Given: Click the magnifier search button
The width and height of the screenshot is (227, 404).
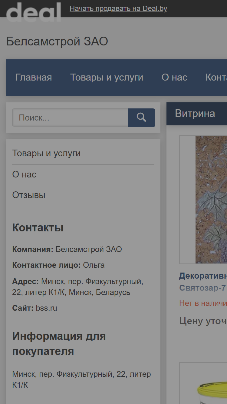Looking at the screenshot, I should 141,118.
